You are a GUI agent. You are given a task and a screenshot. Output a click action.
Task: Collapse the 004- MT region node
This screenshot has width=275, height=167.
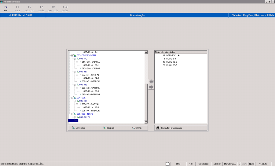pyautogui.click(x=75, y=72)
